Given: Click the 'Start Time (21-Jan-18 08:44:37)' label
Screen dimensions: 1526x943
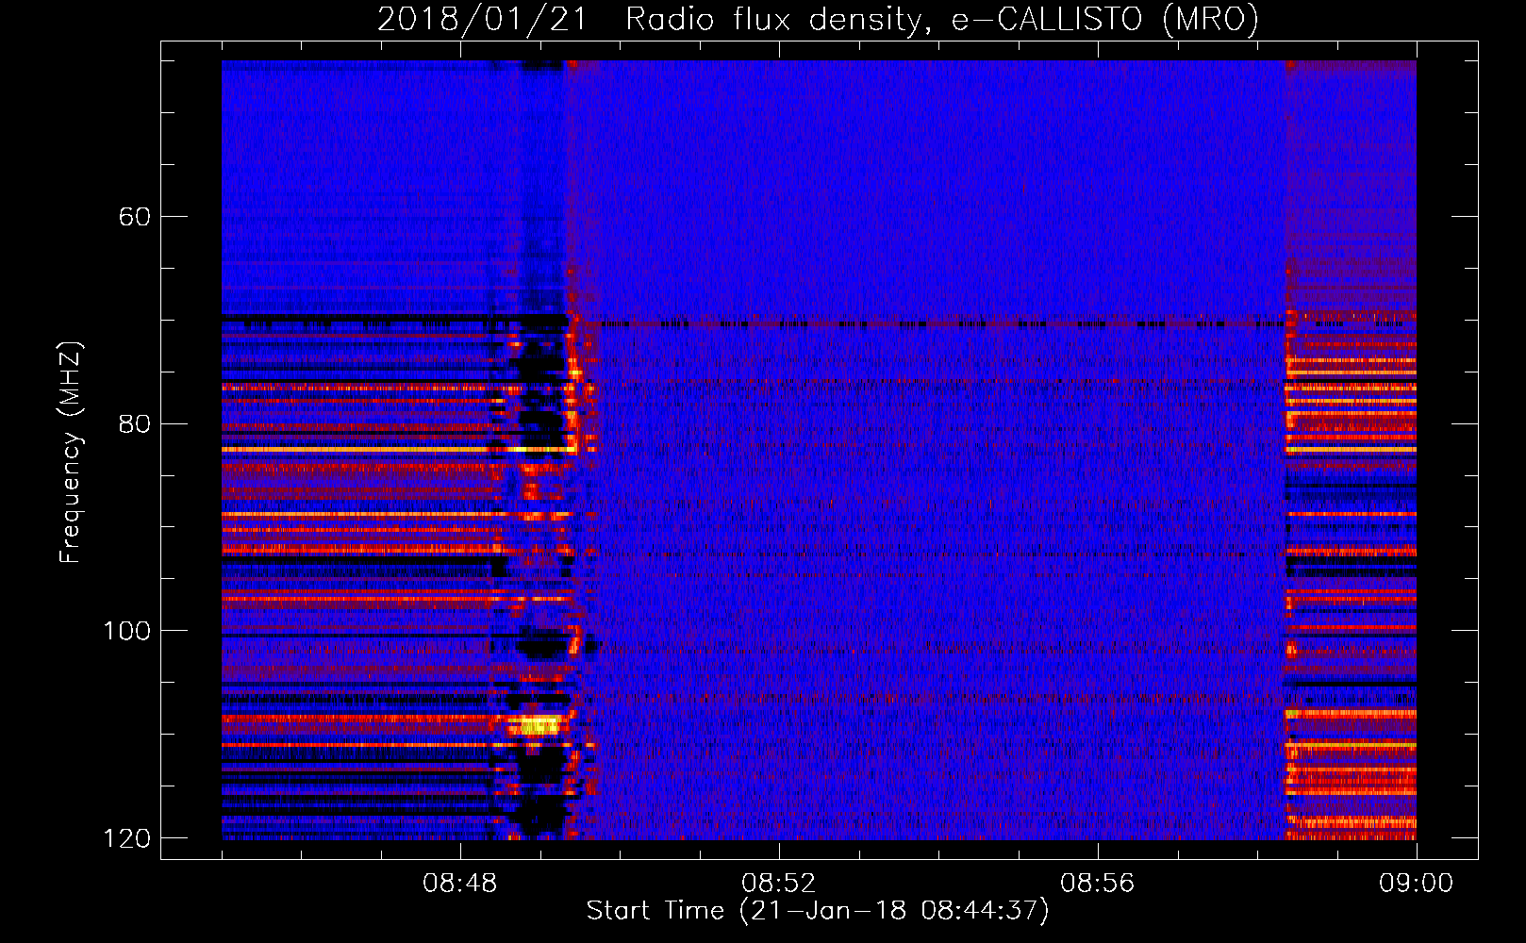Looking at the screenshot, I should (x=818, y=911).
